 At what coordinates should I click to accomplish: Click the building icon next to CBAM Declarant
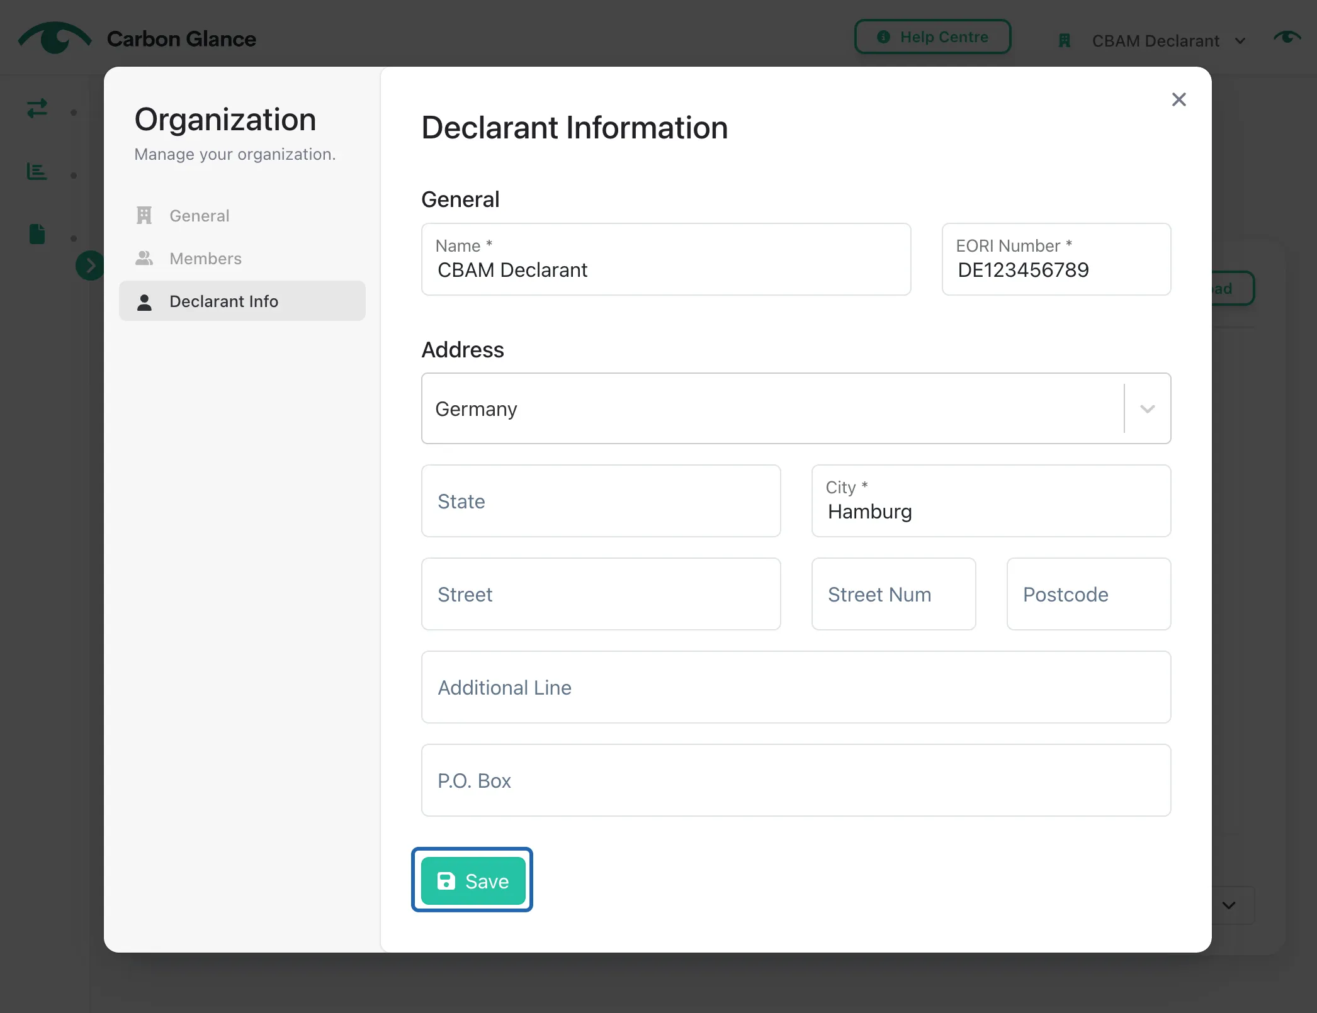[x=1064, y=41]
